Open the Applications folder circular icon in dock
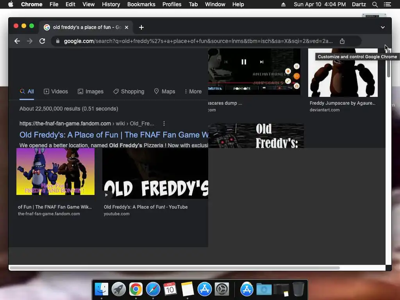Viewport: 400px width, 300px height. tap(247, 289)
